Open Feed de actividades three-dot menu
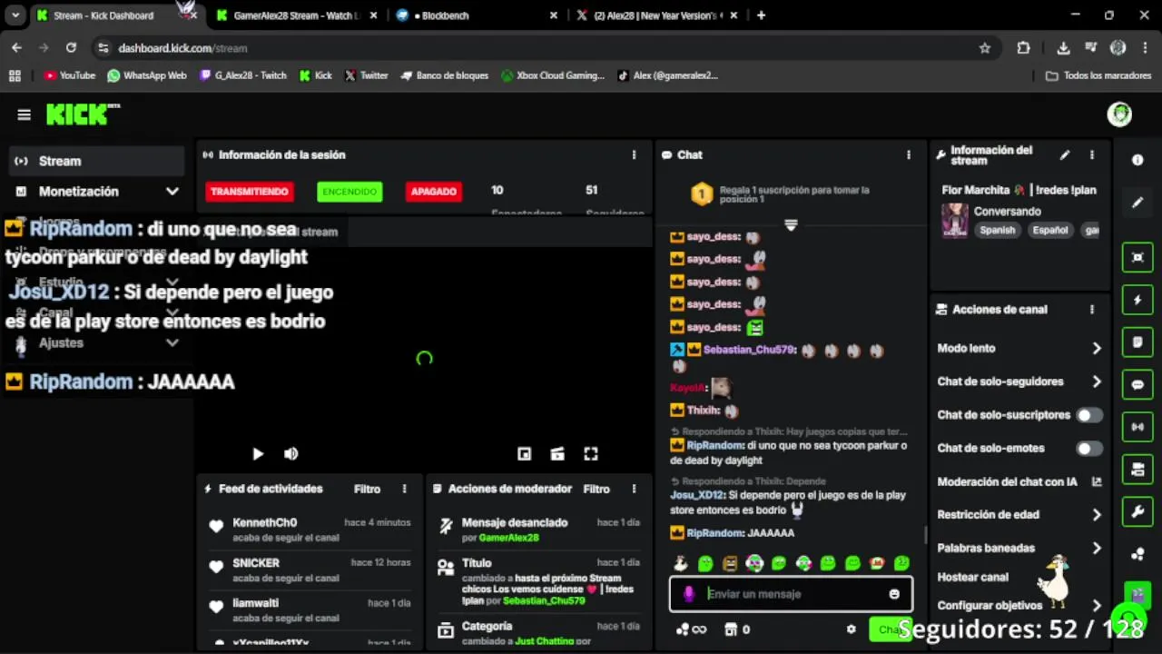The image size is (1162, 654). tap(404, 489)
